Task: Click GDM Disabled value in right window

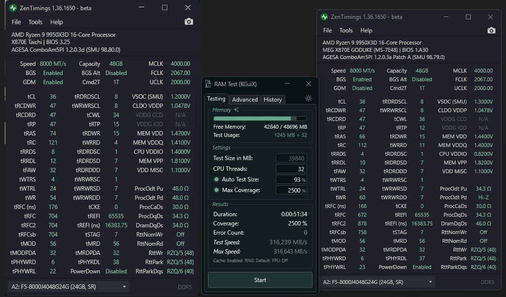Action: (x=362, y=88)
